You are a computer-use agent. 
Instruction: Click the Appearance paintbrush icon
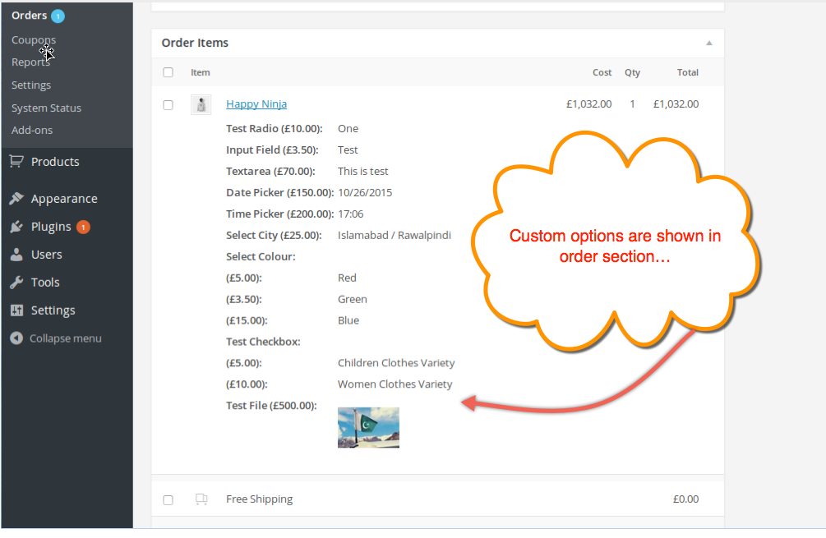pyautogui.click(x=16, y=199)
